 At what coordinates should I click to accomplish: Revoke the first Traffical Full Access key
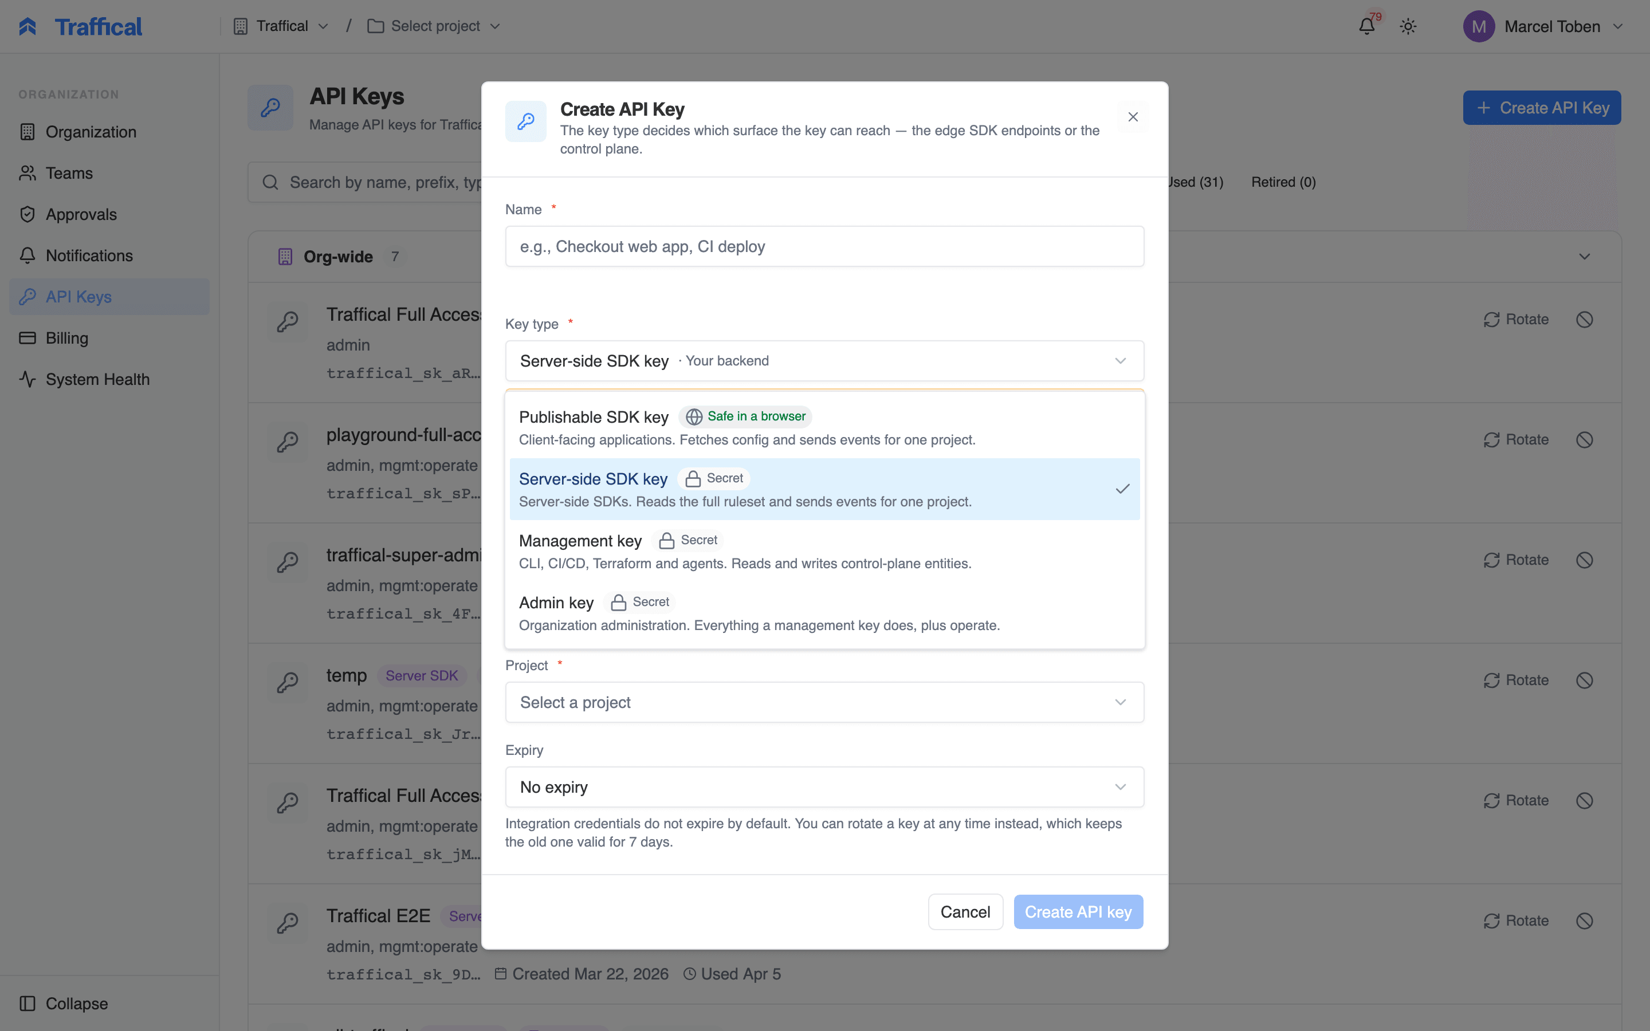pyautogui.click(x=1585, y=319)
